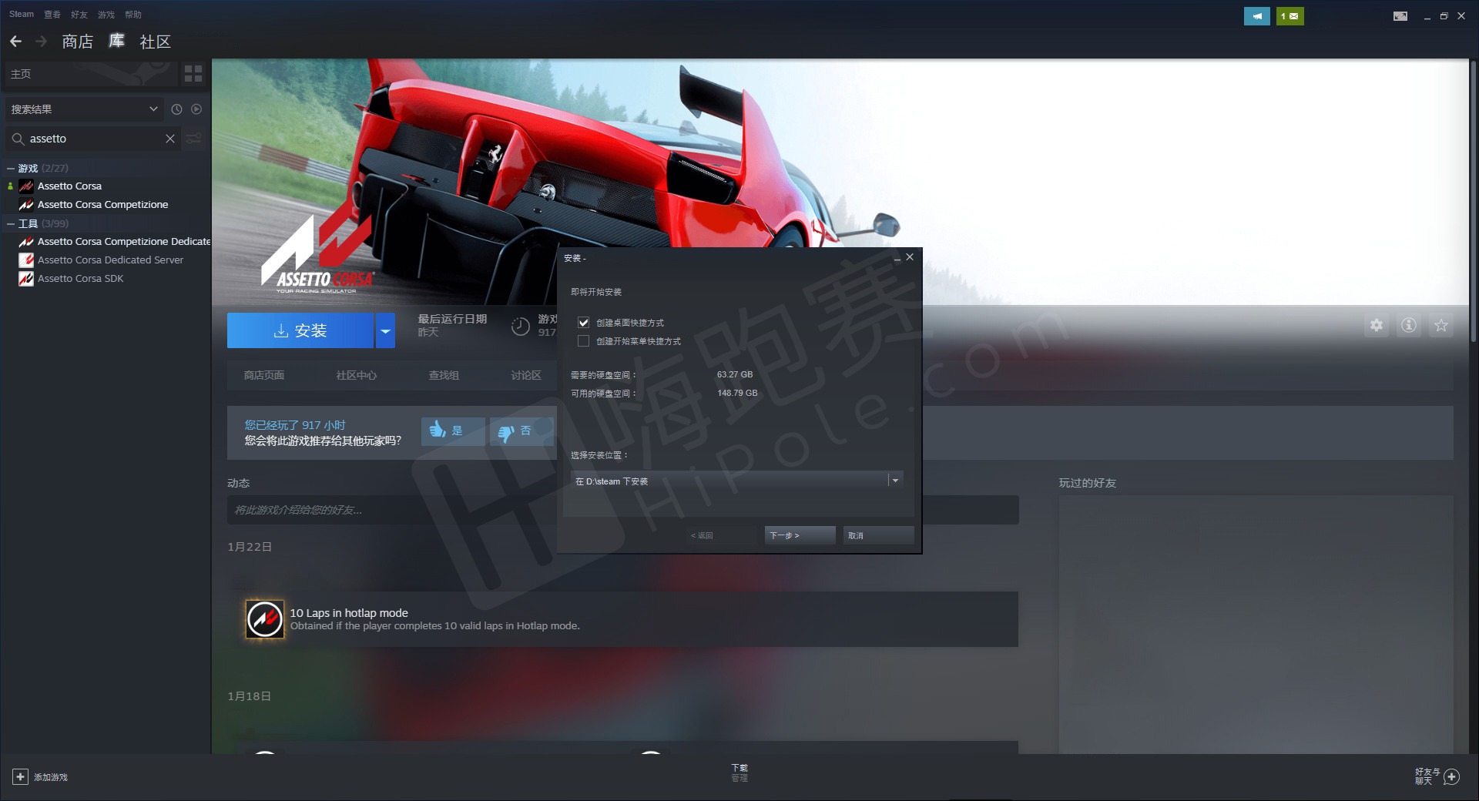This screenshot has width=1479, height=801.
Task: Collapse the 游戏 category in sidebar
Action: [11, 168]
